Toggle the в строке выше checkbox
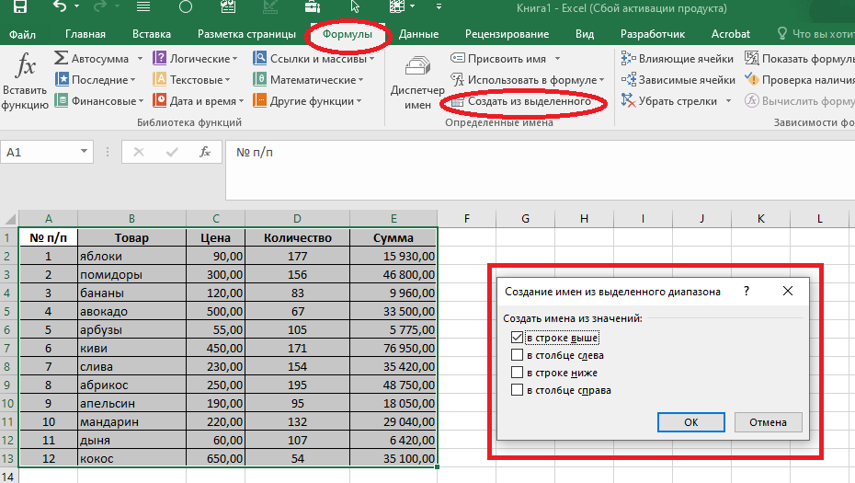 coord(517,338)
